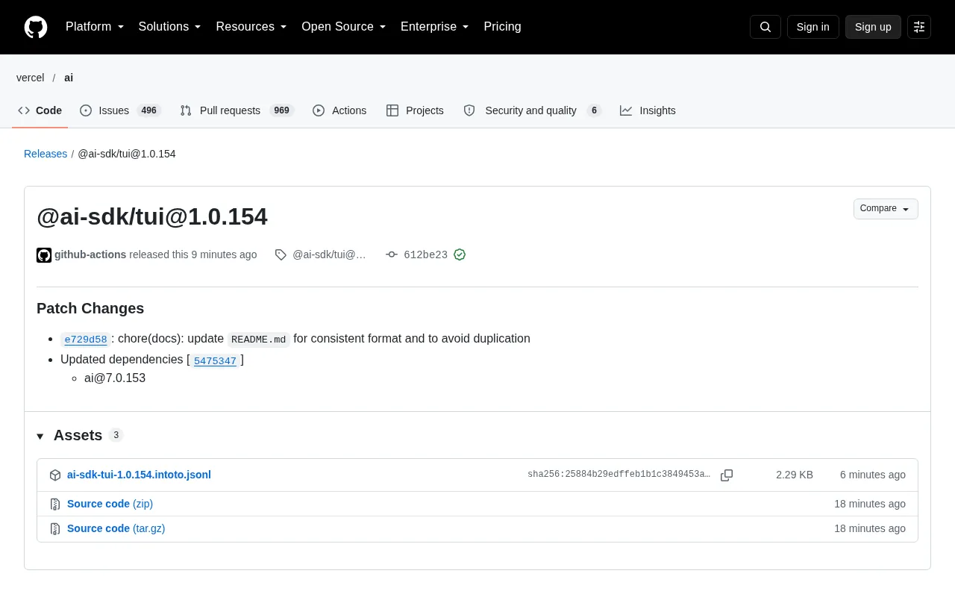Switch to the Issues tab

click(121, 110)
